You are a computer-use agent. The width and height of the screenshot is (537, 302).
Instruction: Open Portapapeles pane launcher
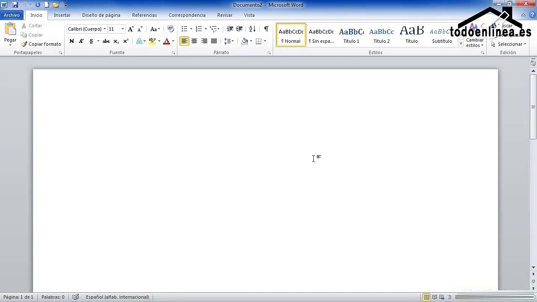(x=61, y=53)
